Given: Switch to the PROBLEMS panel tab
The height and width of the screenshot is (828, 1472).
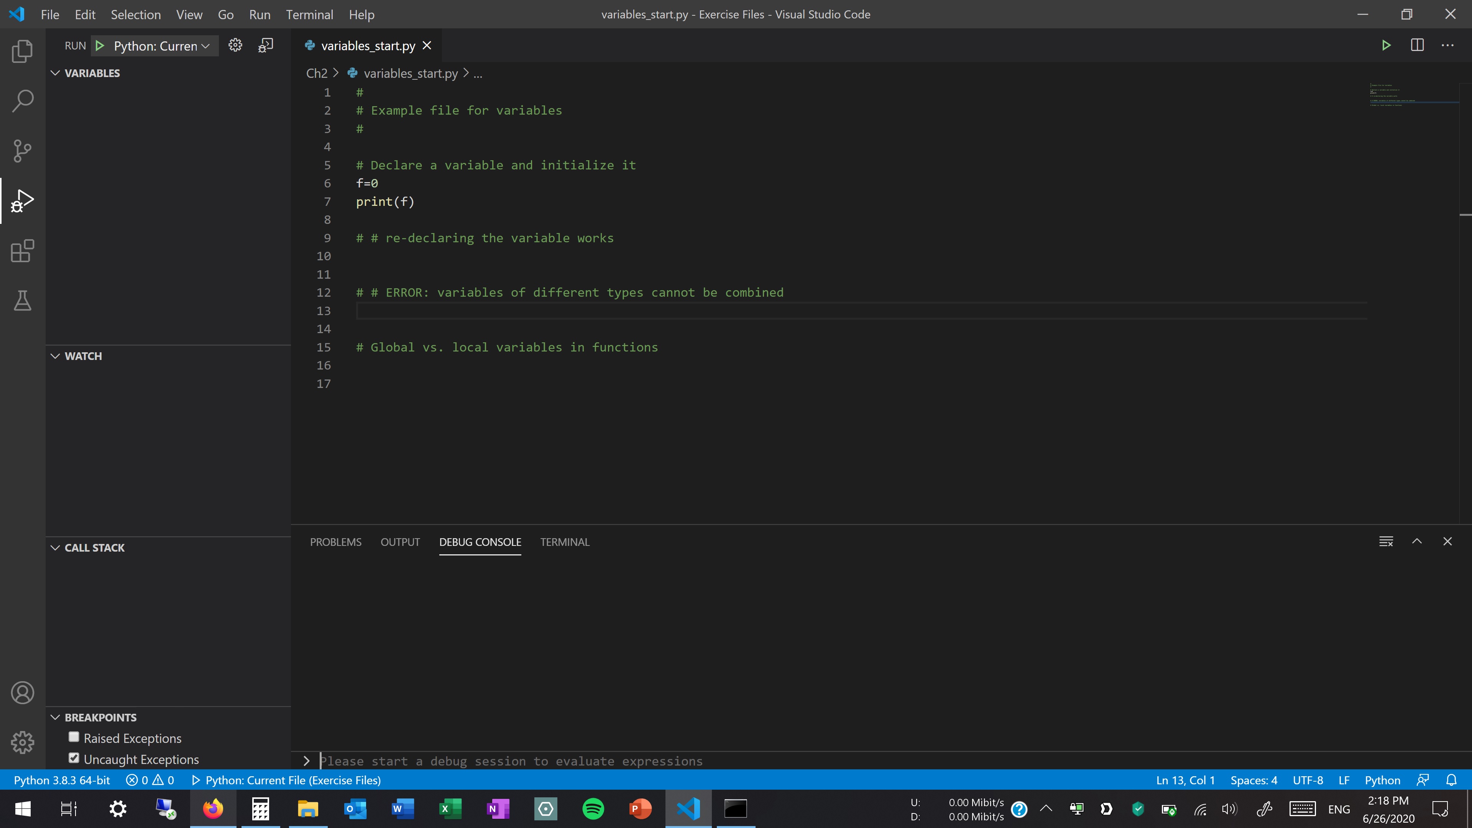Looking at the screenshot, I should point(335,542).
